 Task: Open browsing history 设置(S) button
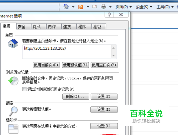(104, 96)
